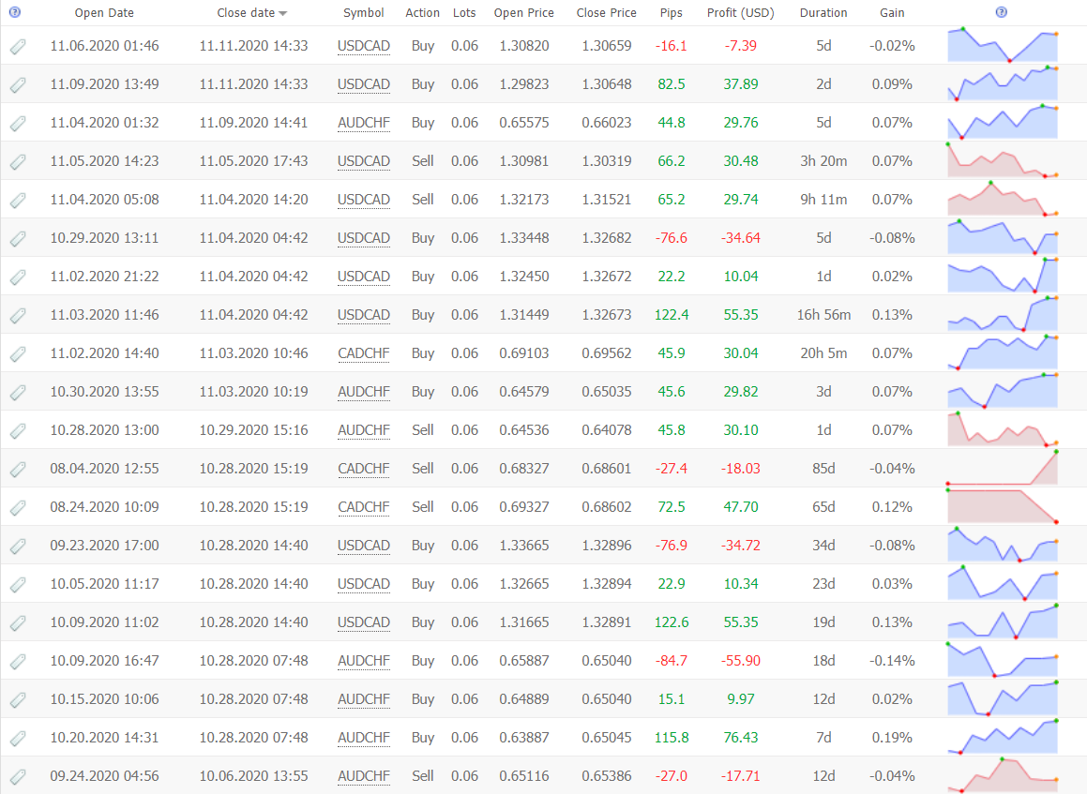Open CADCHF link for 08.24.2020 trade

click(363, 507)
